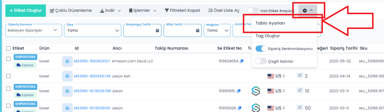Screen dimensions: 384x112
Task: Check the select-all checkbox in header
Action: pos(8,48)
